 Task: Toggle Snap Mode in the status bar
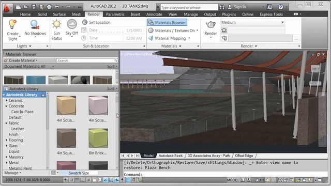click(x=71, y=180)
